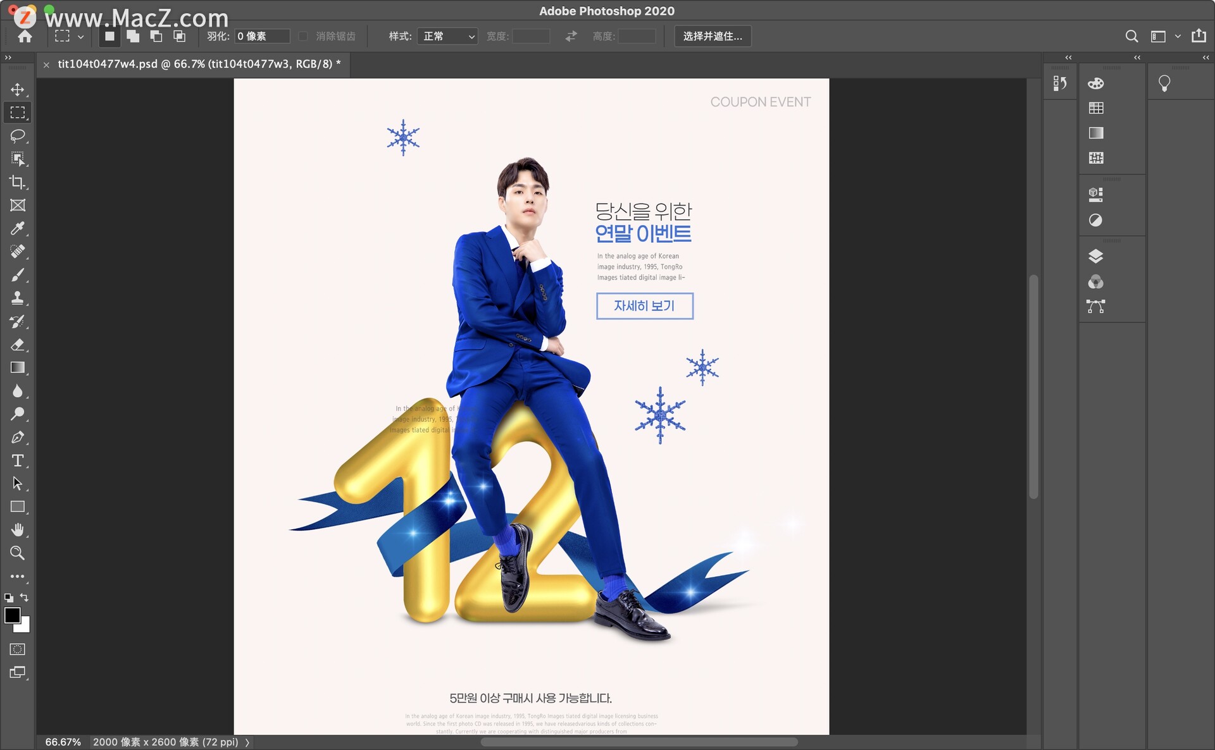The height and width of the screenshot is (750, 1215).
Task: Swap foreground and background colors
Action: click(24, 597)
